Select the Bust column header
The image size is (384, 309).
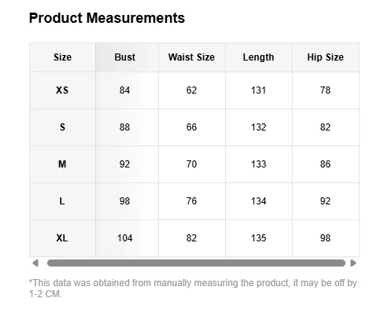click(125, 57)
